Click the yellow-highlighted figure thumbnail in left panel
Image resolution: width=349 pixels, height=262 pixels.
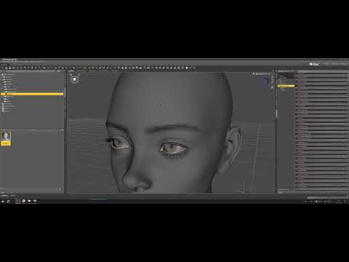pos(6,138)
